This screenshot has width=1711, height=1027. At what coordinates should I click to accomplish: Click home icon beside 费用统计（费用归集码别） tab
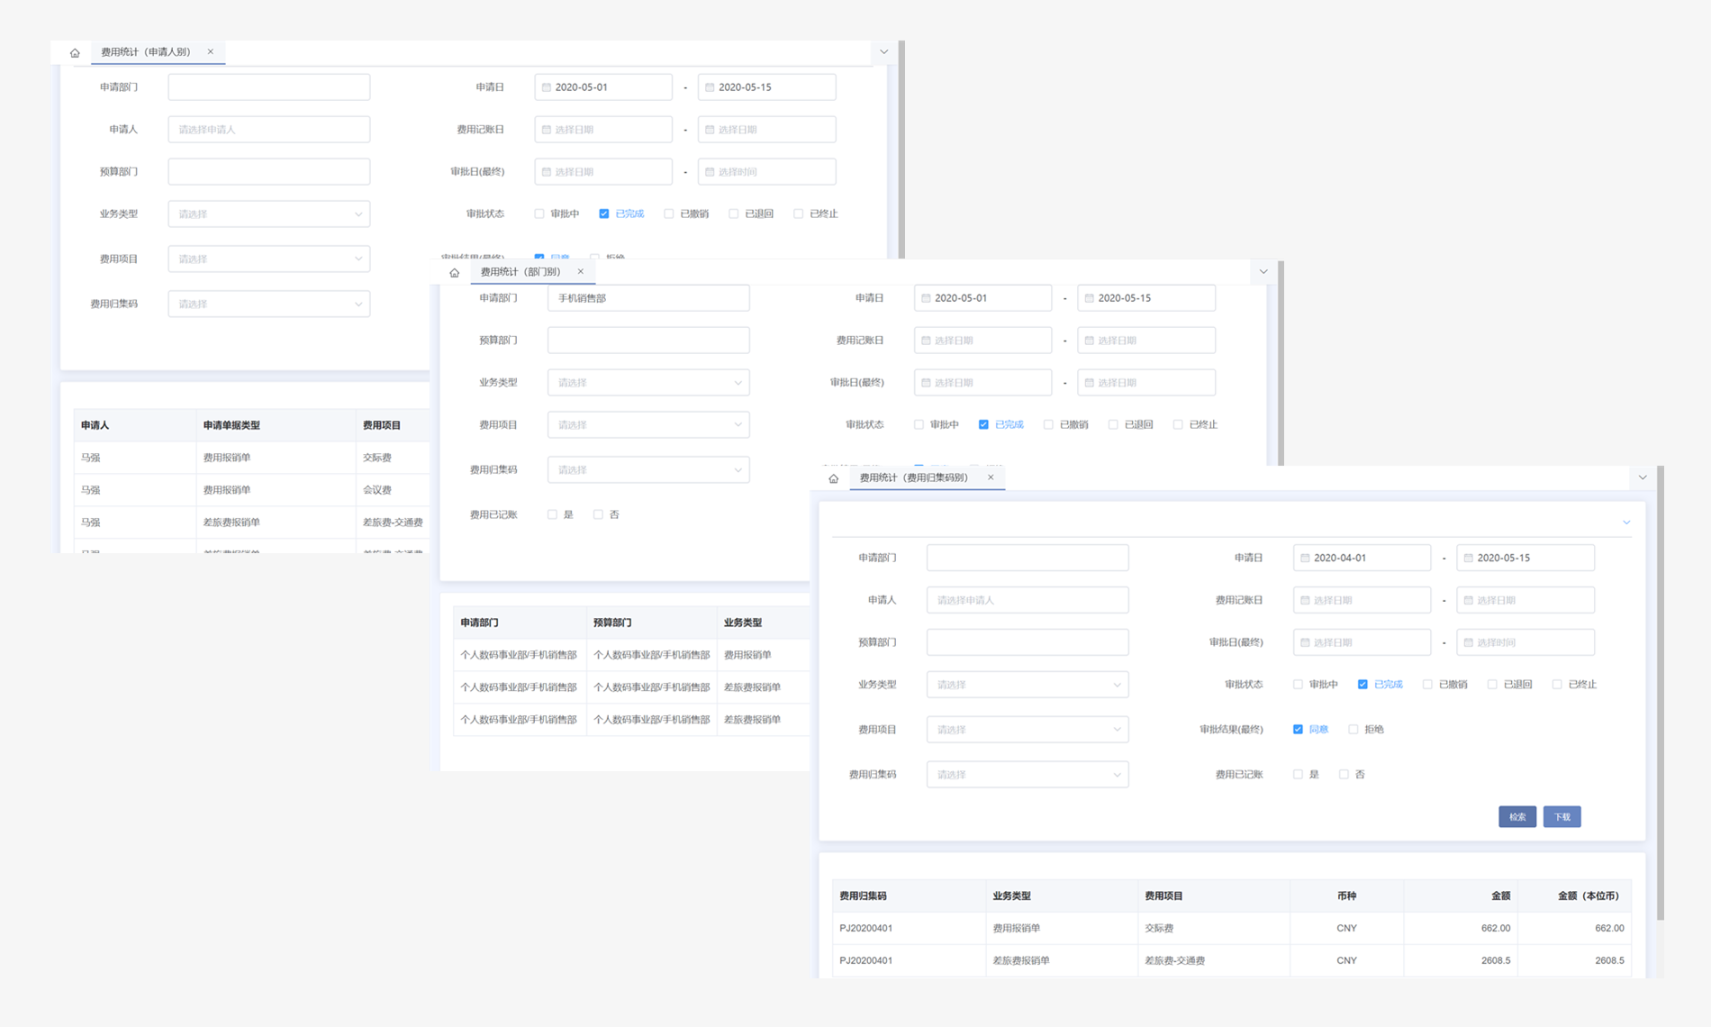833,478
